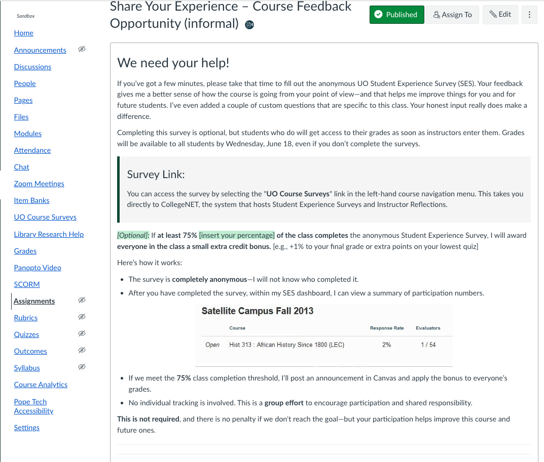Open course Settings link
The width and height of the screenshot is (544, 462).
click(x=27, y=428)
